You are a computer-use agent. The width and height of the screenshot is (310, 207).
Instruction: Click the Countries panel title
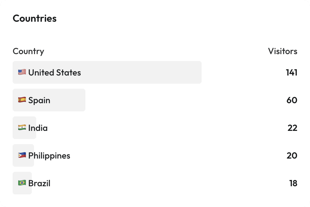pyautogui.click(x=34, y=18)
